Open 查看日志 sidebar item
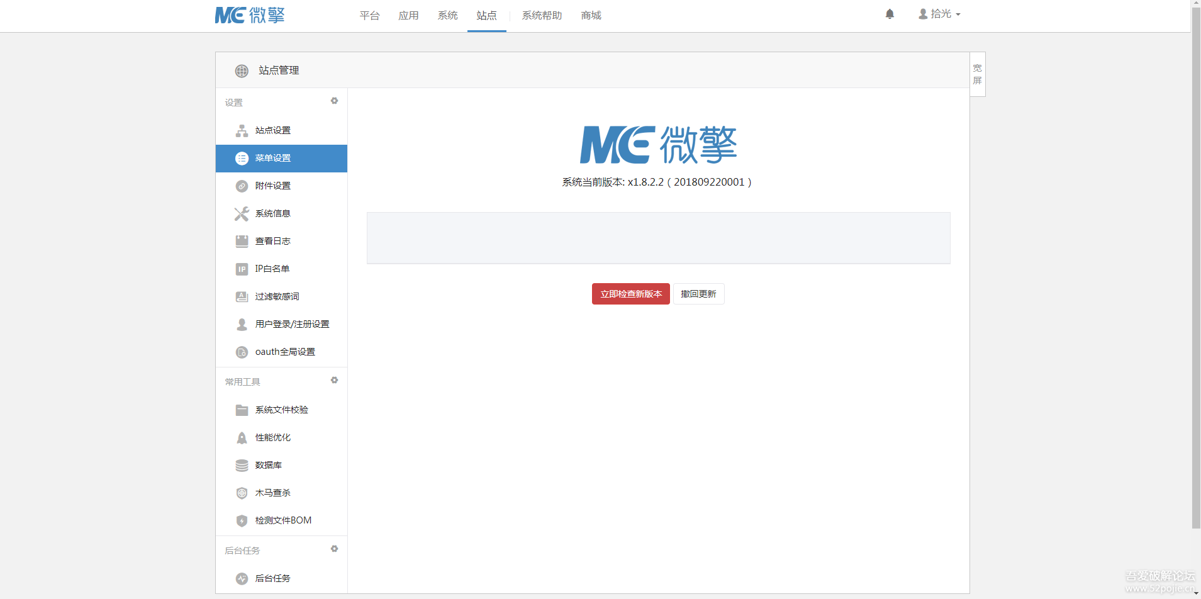The image size is (1201, 599). [281, 242]
